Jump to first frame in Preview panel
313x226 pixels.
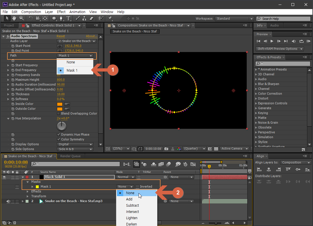pos(258,41)
